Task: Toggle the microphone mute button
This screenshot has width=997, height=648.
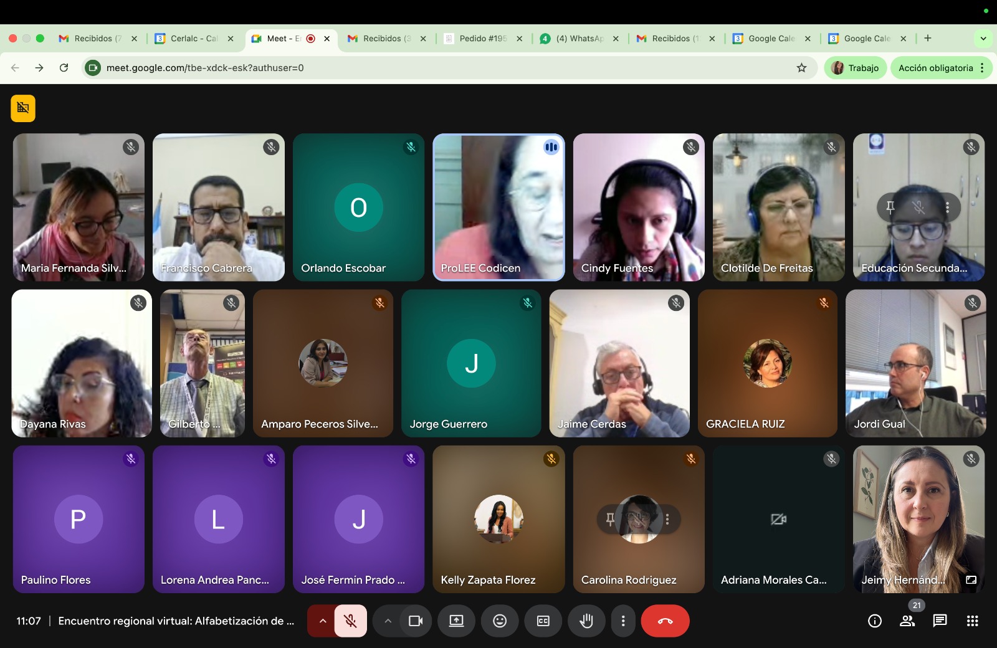Action: [x=350, y=621]
